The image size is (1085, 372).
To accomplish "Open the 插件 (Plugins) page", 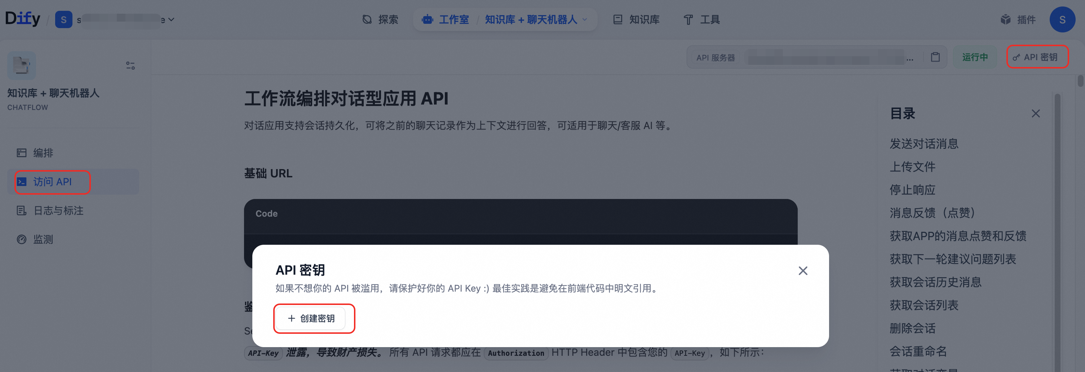I will pyautogui.click(x=1018, y=19).
